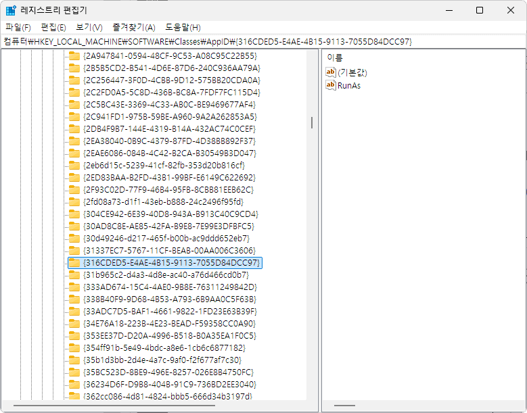Click the string icon beside (기본값) value
The height and width of the screenshot is (413, 527).
pyautogui.click(x=331, y=72)
